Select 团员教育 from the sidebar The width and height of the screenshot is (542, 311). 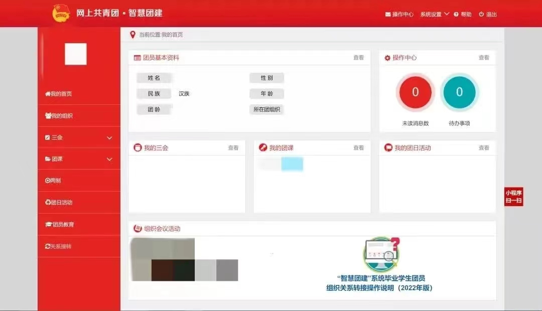[x=60, y=225]
